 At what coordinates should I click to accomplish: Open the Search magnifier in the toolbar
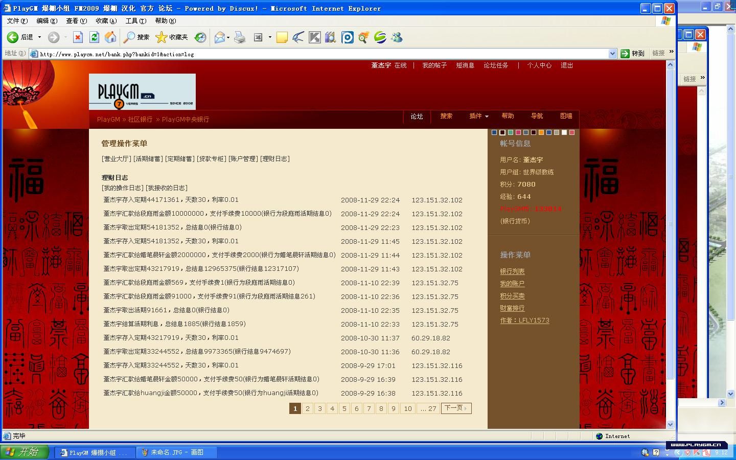coord(136,37)
